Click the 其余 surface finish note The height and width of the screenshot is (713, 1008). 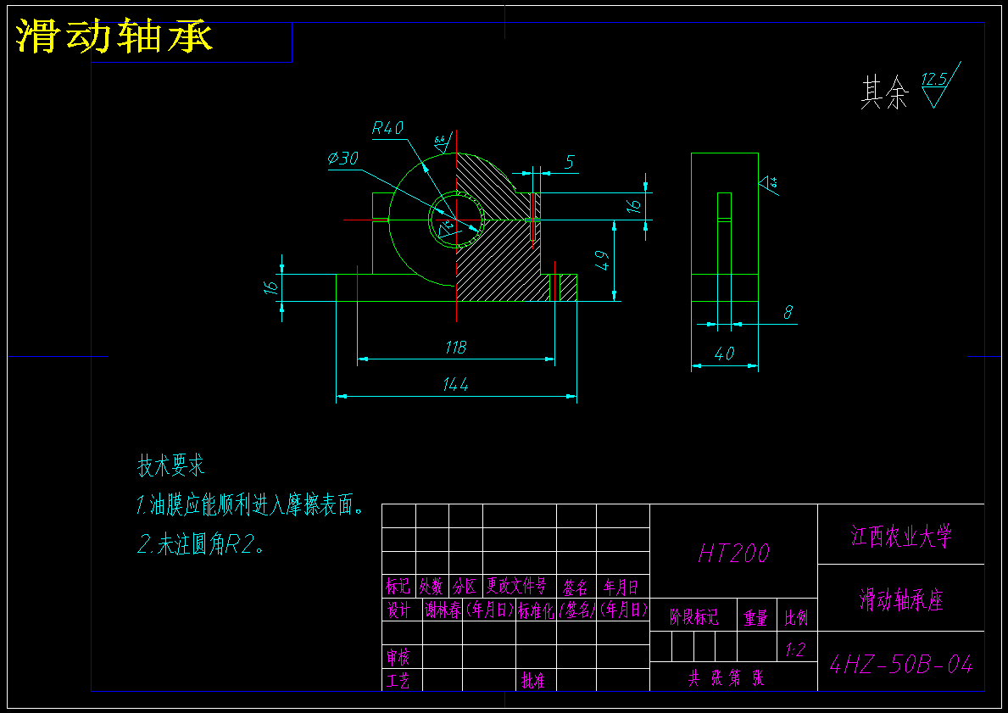(884, 92)
